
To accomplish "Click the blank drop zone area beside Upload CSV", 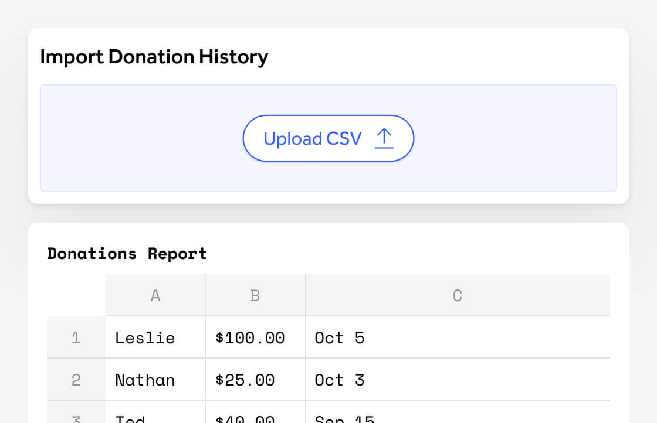I will pos(141,138).
